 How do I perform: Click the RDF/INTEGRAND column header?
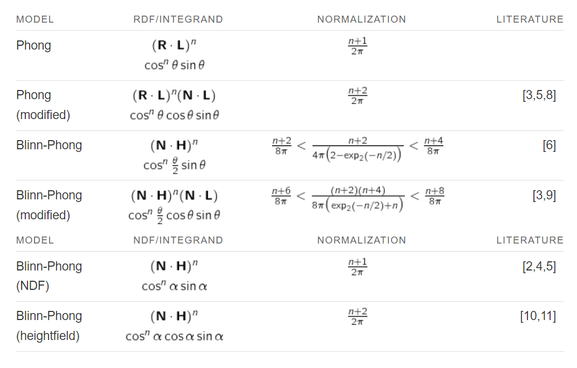(x=178, y=19)
